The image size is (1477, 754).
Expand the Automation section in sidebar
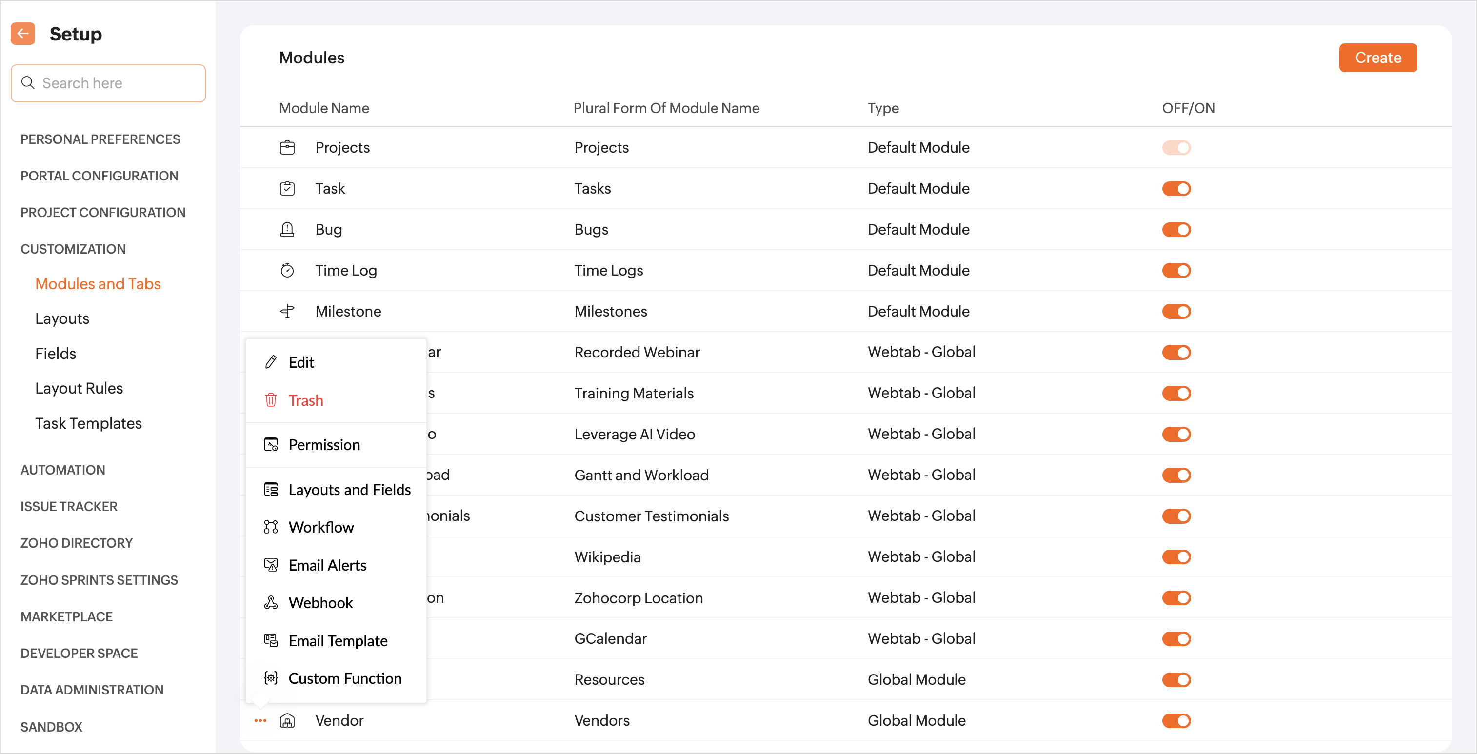pos(63,470)
